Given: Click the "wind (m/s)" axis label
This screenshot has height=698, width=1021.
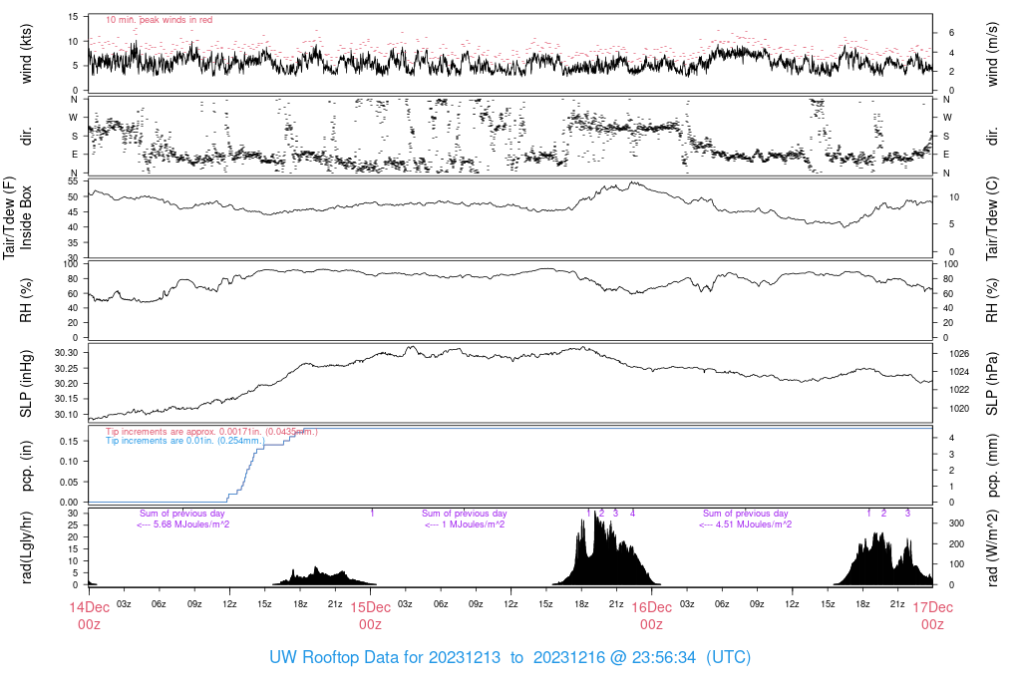Looking at the screenshot, I should pos(992,54).
